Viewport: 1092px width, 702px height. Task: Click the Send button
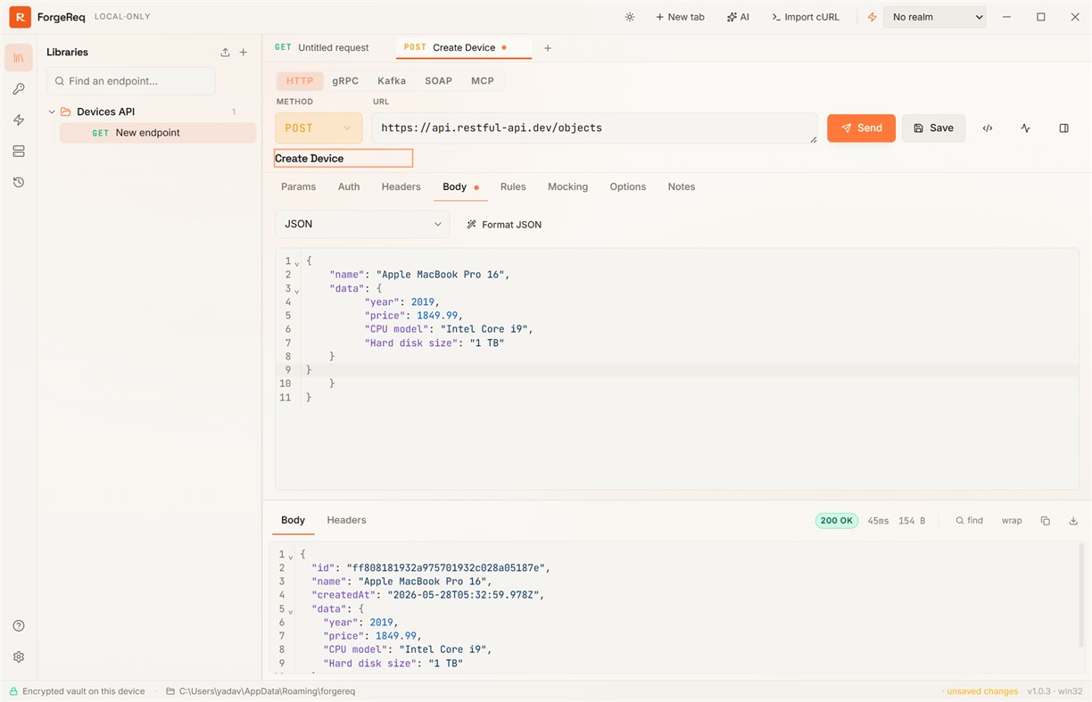(861, 128)
